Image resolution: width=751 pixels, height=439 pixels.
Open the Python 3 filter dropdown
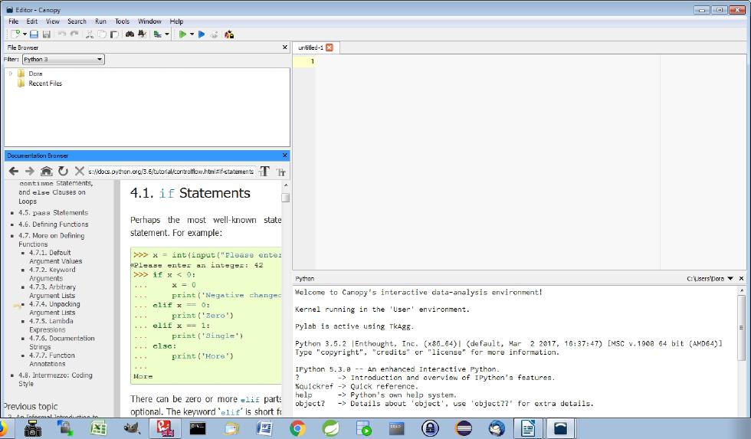63,59
